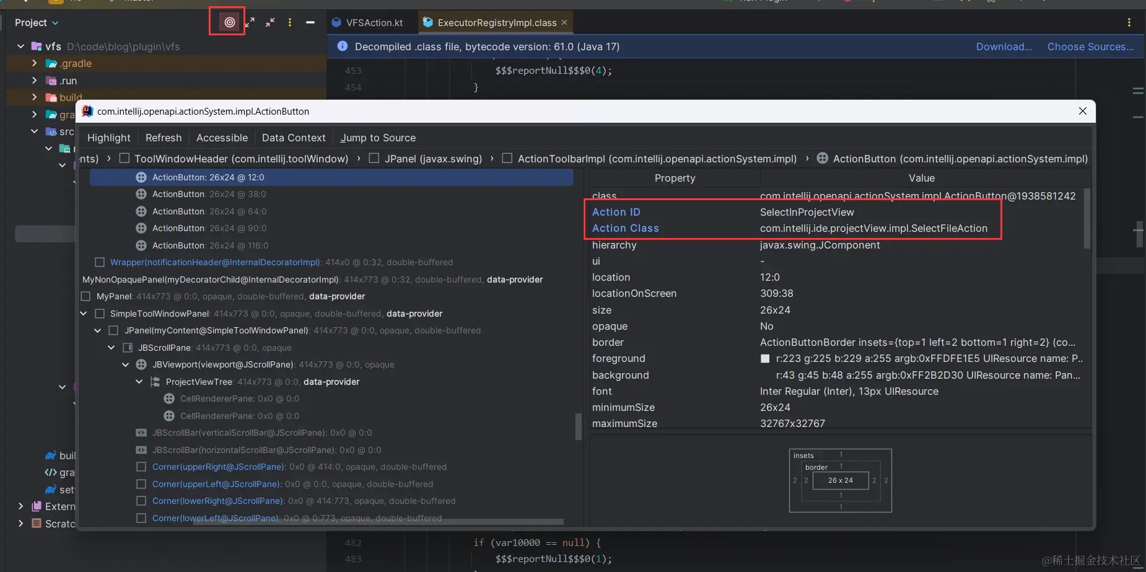Image resolution: width=1146 pixels, height=572 pixels.
Task: Select the 'Action Class' property row
Action: [x=836, y=228]
